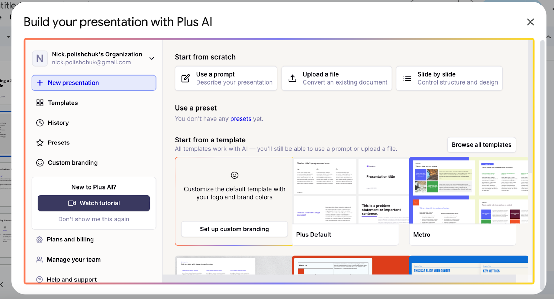
Task: Open the red About us template thumbnail
Action: point(351,265)
